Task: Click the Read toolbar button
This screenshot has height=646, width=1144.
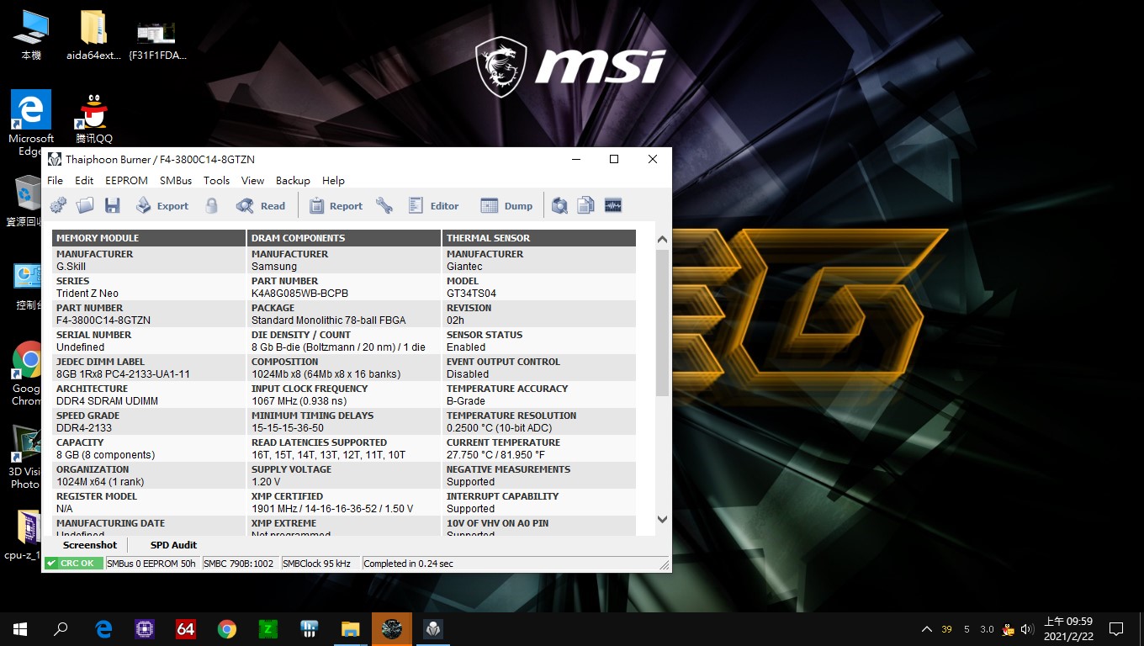Action: (261, 205)
